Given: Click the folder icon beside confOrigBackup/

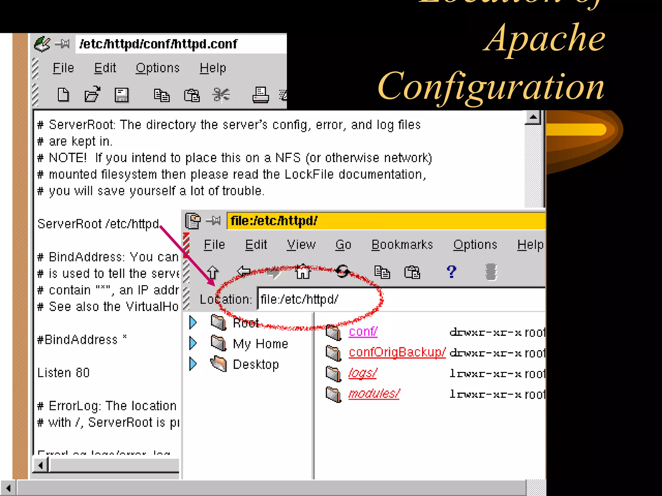Looking at the screenshot, I should 334,353.
